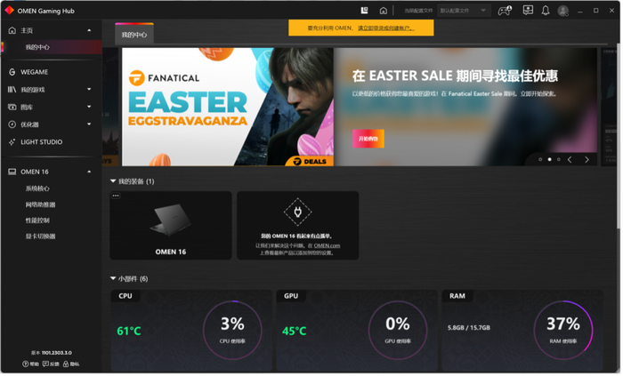Select the second banner carousel dot
The height and width of the screenshot is (376, 623).
tap(549, 159)
